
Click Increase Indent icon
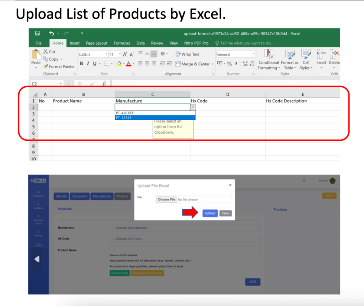pos(169,64)
